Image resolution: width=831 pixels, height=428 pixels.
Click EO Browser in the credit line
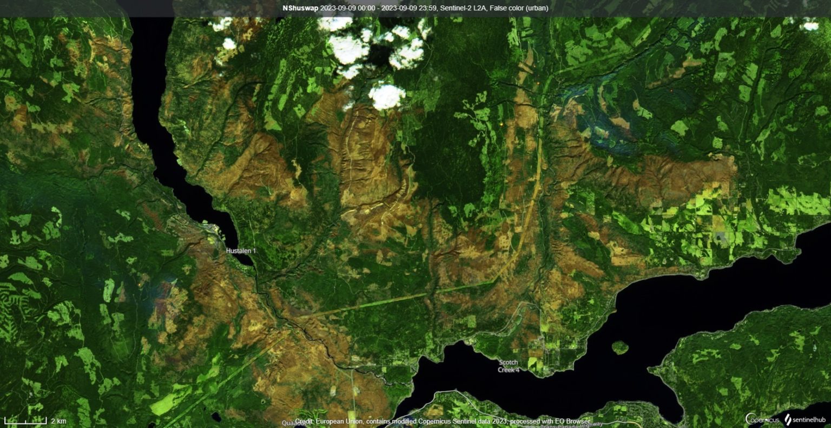click(x=572, y=421)
